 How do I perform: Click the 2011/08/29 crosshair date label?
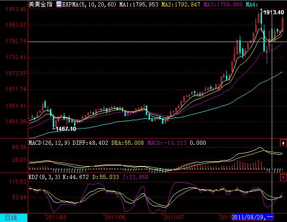(253, 217)
